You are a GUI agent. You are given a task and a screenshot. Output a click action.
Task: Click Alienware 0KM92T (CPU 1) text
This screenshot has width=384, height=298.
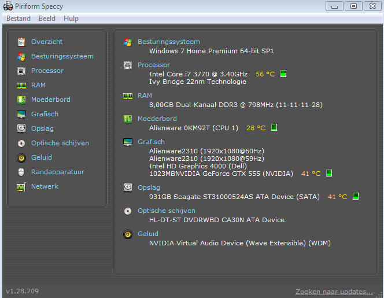(194, 128)
